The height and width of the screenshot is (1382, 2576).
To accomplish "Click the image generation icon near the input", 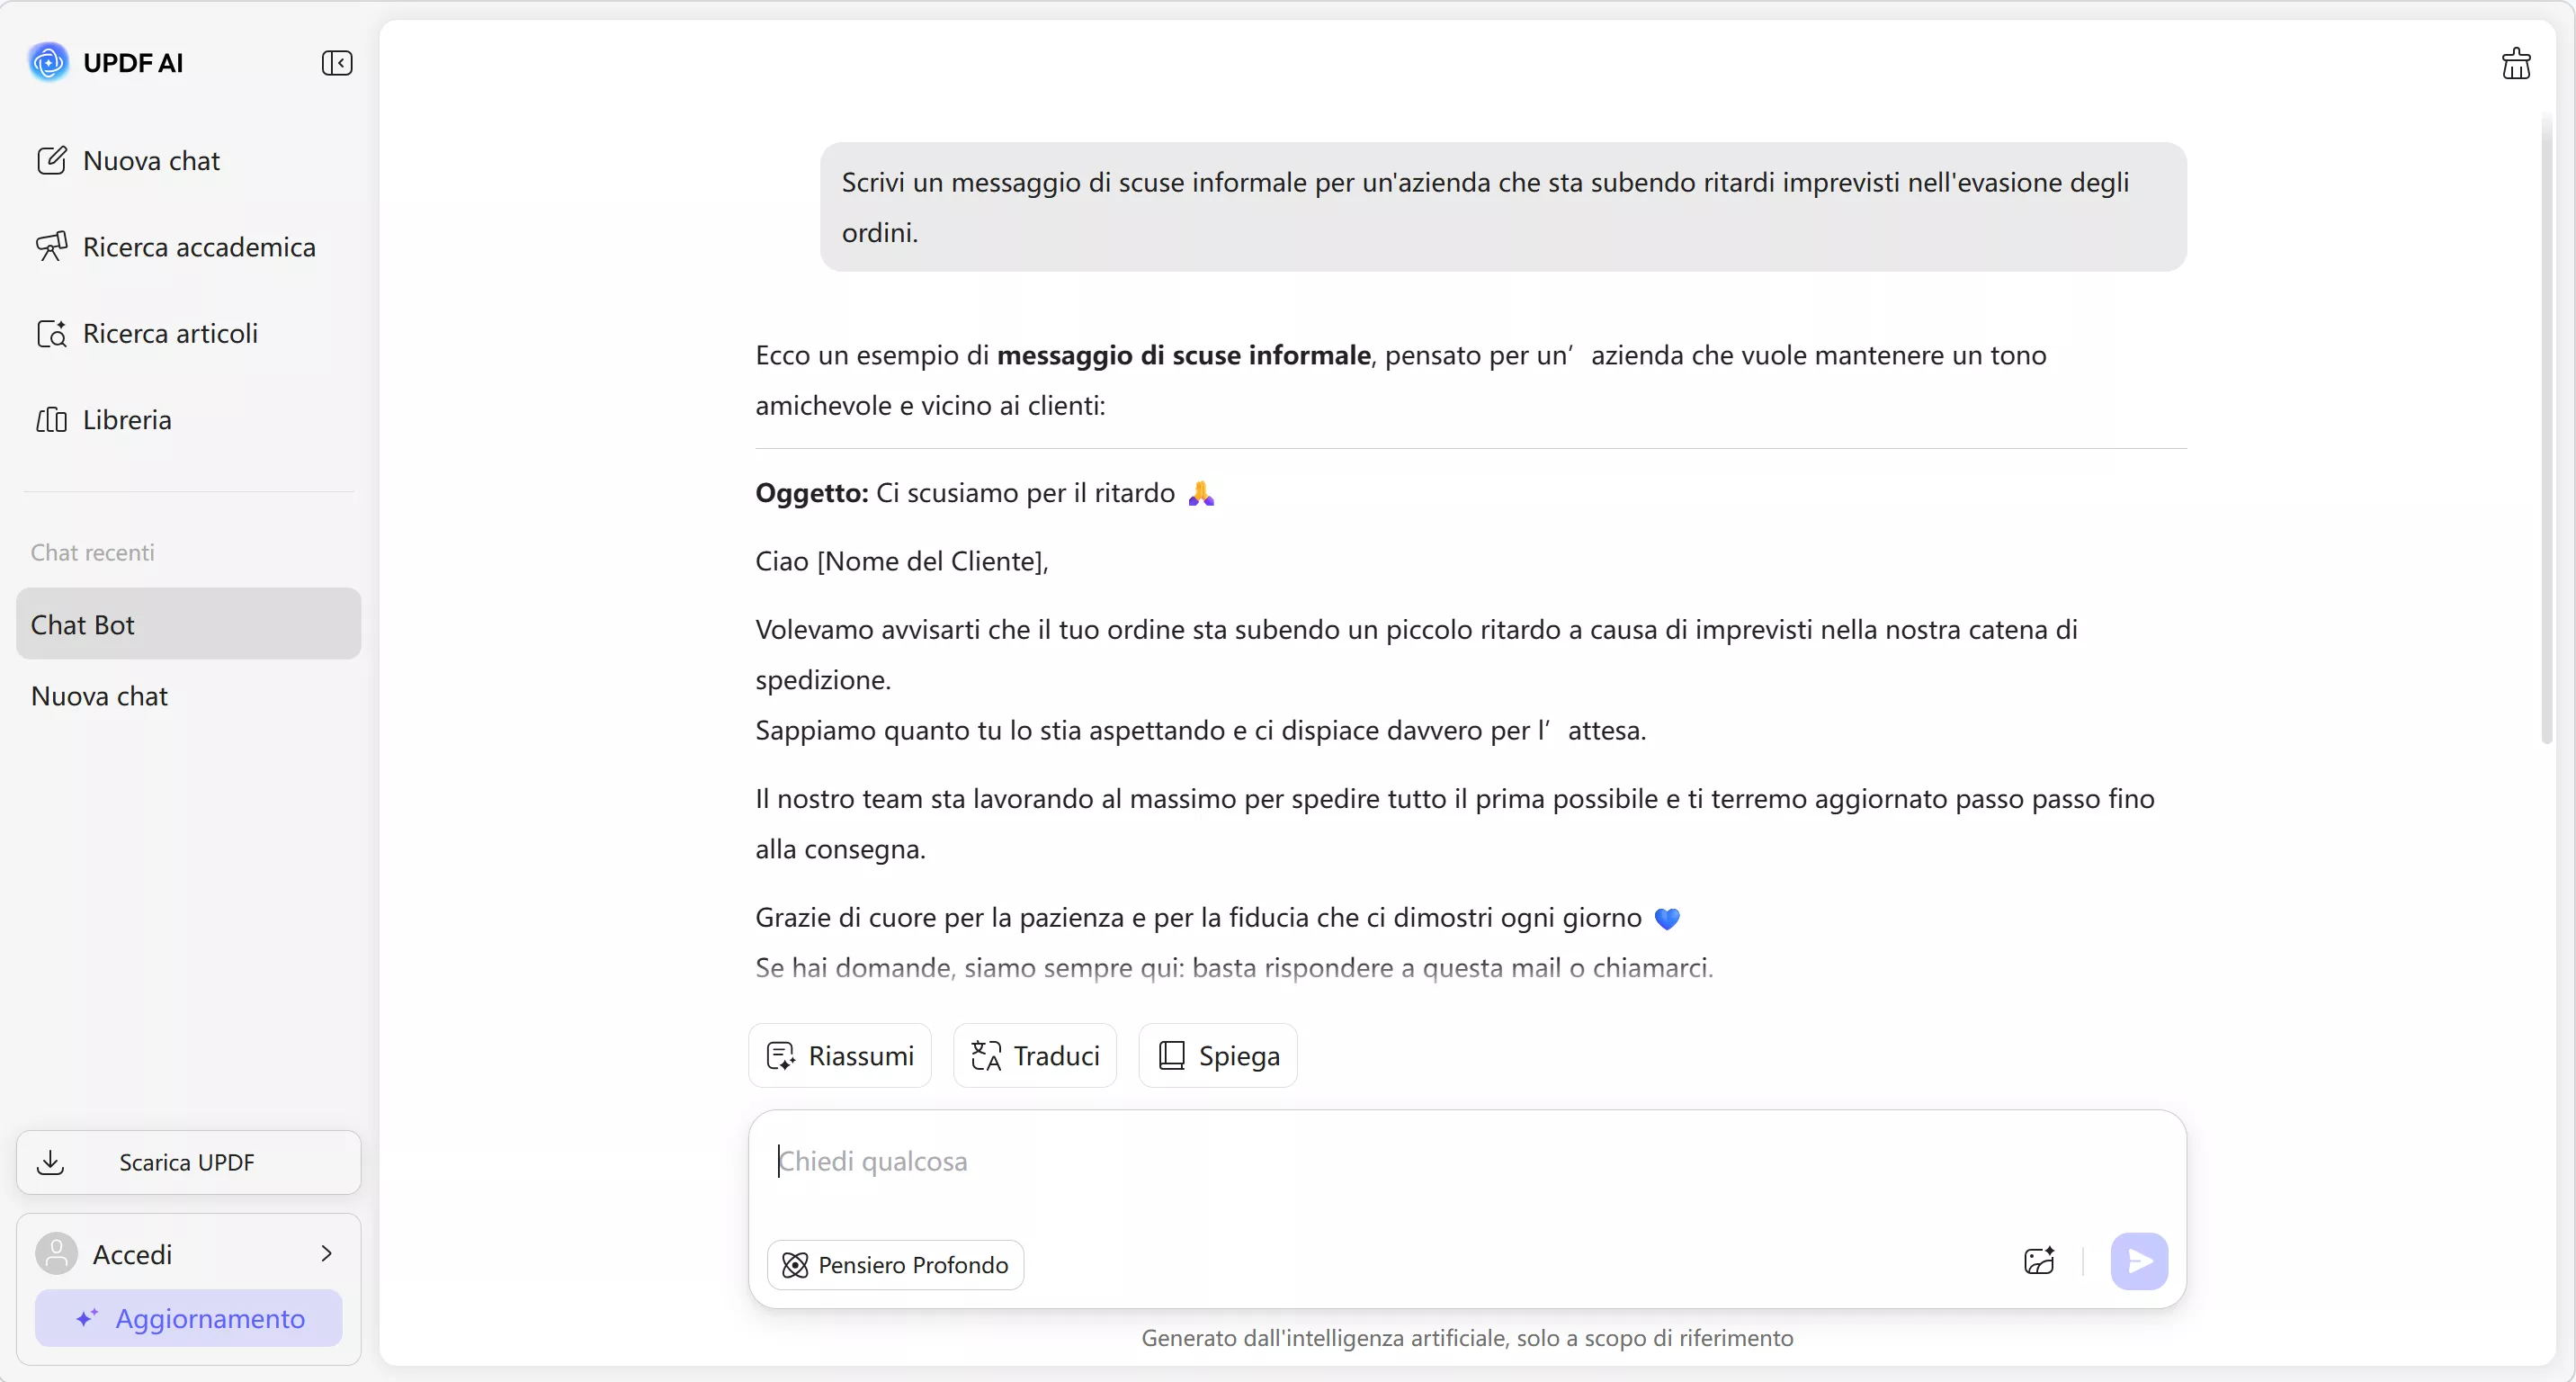I will click(x=2038, y=1261).
